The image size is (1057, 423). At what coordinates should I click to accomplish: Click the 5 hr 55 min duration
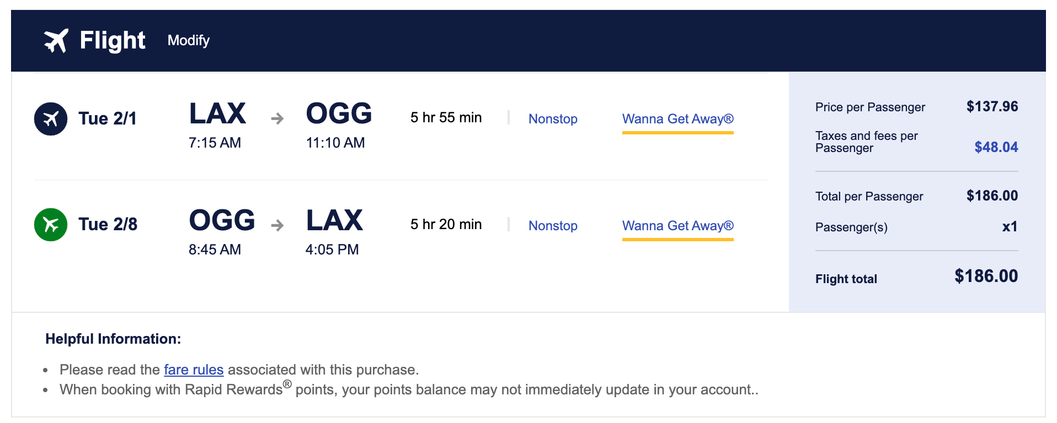(446, 117)
